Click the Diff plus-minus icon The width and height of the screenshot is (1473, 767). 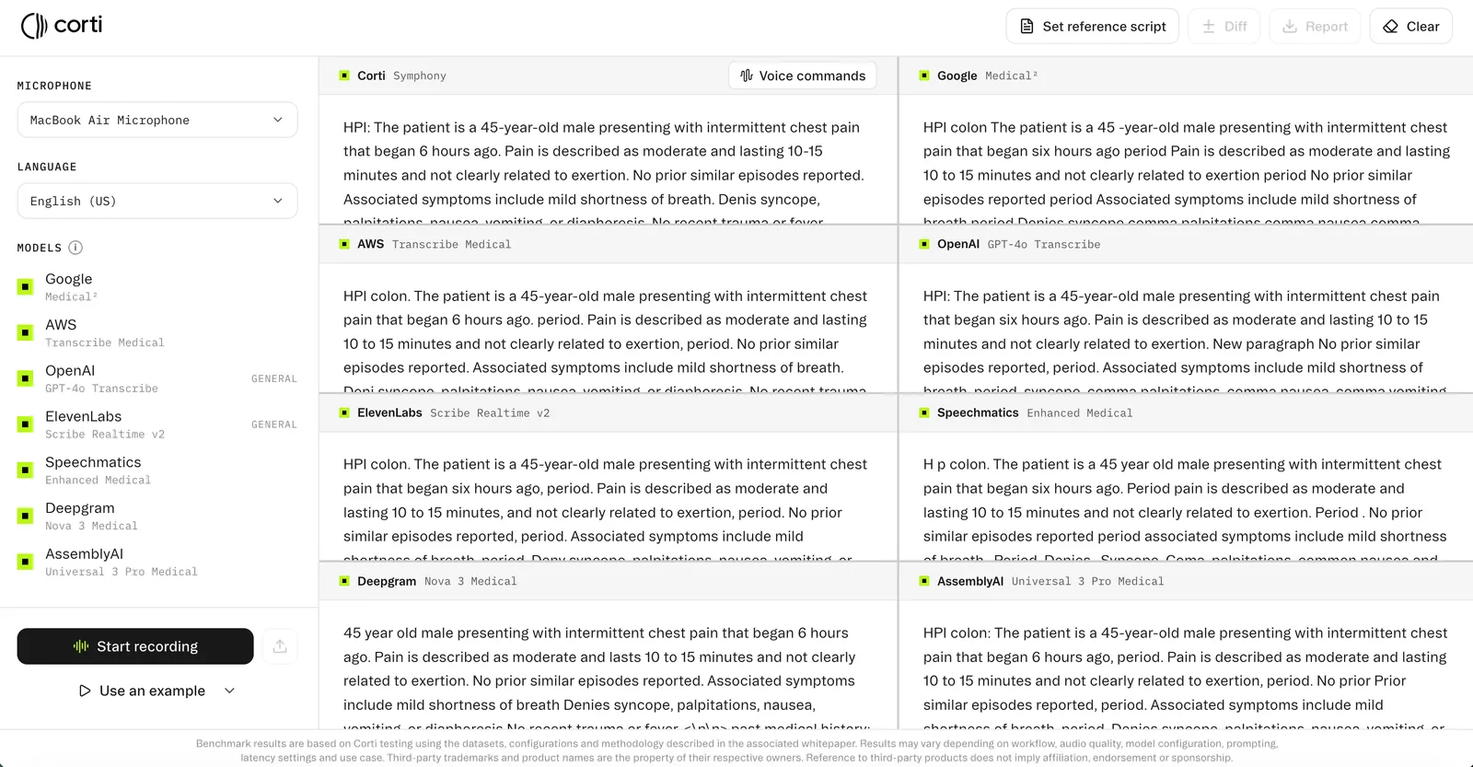[x=1209, y=27]
